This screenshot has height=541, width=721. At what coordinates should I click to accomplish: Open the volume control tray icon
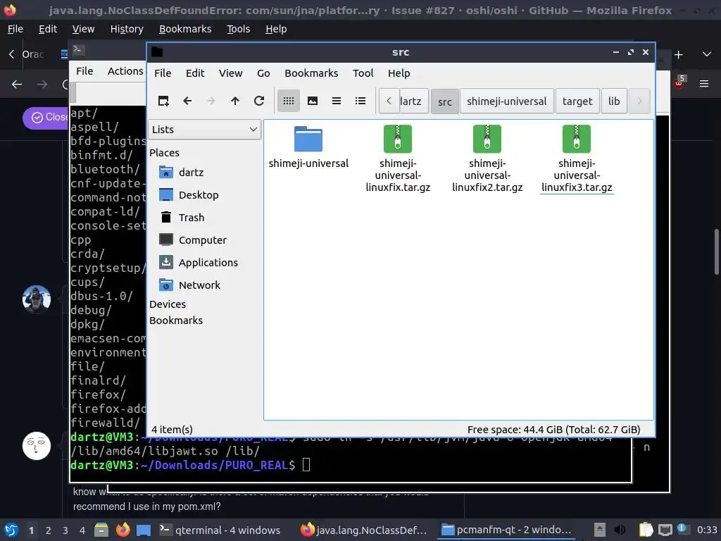620,530
